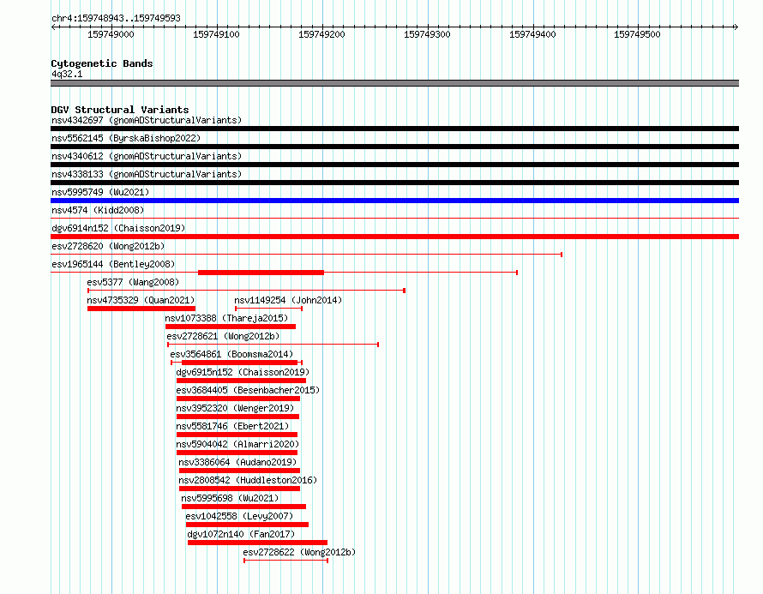
Task: Click the red nsv4735329 (Quan2021) bar
Action: pyautogui.click(x=141, y=309)
